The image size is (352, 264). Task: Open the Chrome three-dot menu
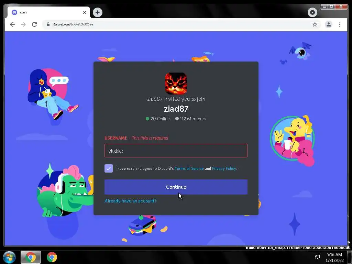[340, 24]
